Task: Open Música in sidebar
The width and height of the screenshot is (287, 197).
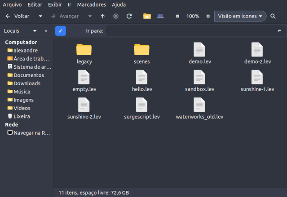Action: click(19, 92)
